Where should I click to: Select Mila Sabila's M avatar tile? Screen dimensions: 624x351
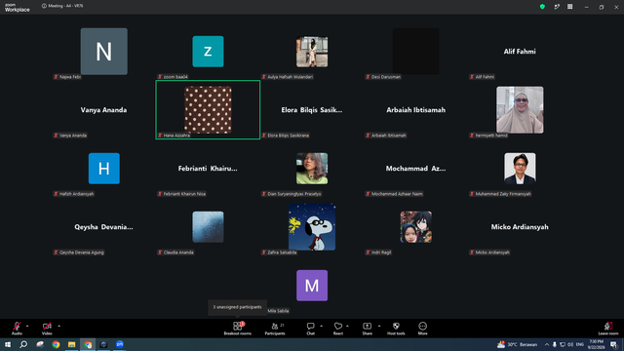(312, 286)
